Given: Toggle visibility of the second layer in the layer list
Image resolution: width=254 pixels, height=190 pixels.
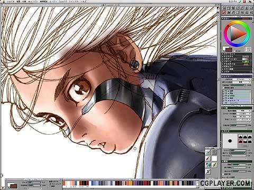Looking at the screenshot, I should pos(225,93).
